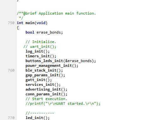This screenshot has width=151, height=120.
Task: Click the erase_bonds variable declaration
Action: pyautogui.click(x=49, y=32)
